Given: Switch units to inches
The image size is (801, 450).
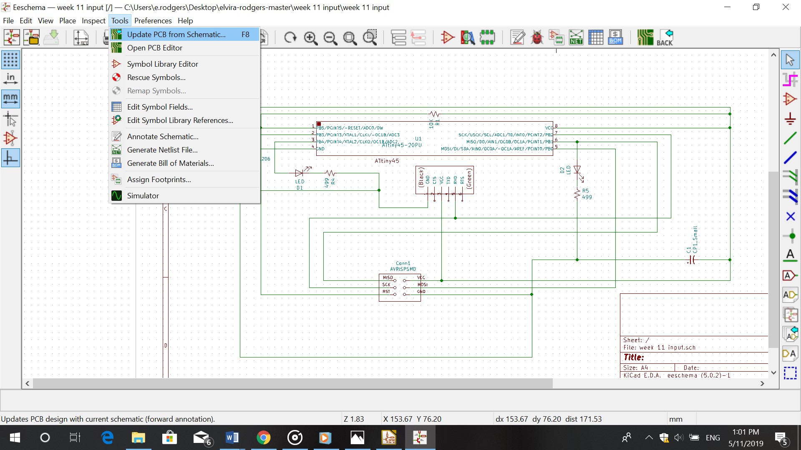Looking at the screenshot, I should [10, 79].
